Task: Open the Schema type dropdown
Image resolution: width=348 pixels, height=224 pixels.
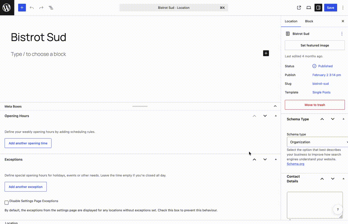Action: (317, 142)
